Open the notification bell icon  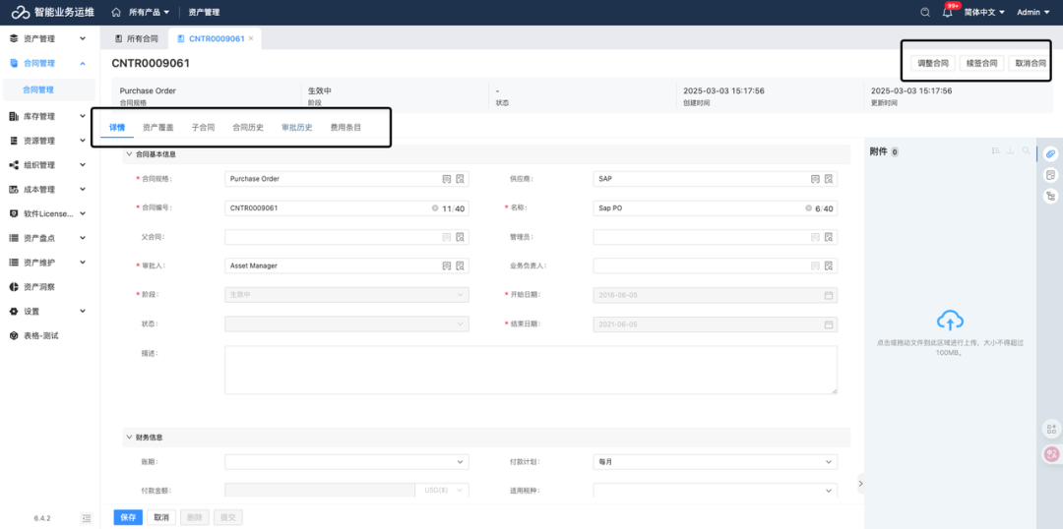[x=948, y=13]
